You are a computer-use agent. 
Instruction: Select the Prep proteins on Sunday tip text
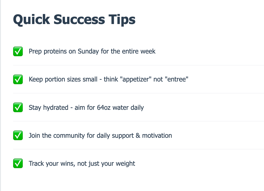pos(92,51)
